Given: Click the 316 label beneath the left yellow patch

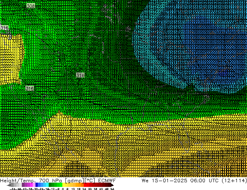Looking at the screenshot, I should 30,88.
